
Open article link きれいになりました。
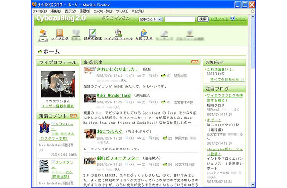tap(118, 69)
